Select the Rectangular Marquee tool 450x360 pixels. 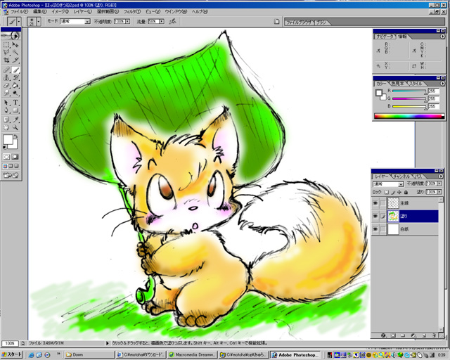pyautogui.click(x=6, y=45)
